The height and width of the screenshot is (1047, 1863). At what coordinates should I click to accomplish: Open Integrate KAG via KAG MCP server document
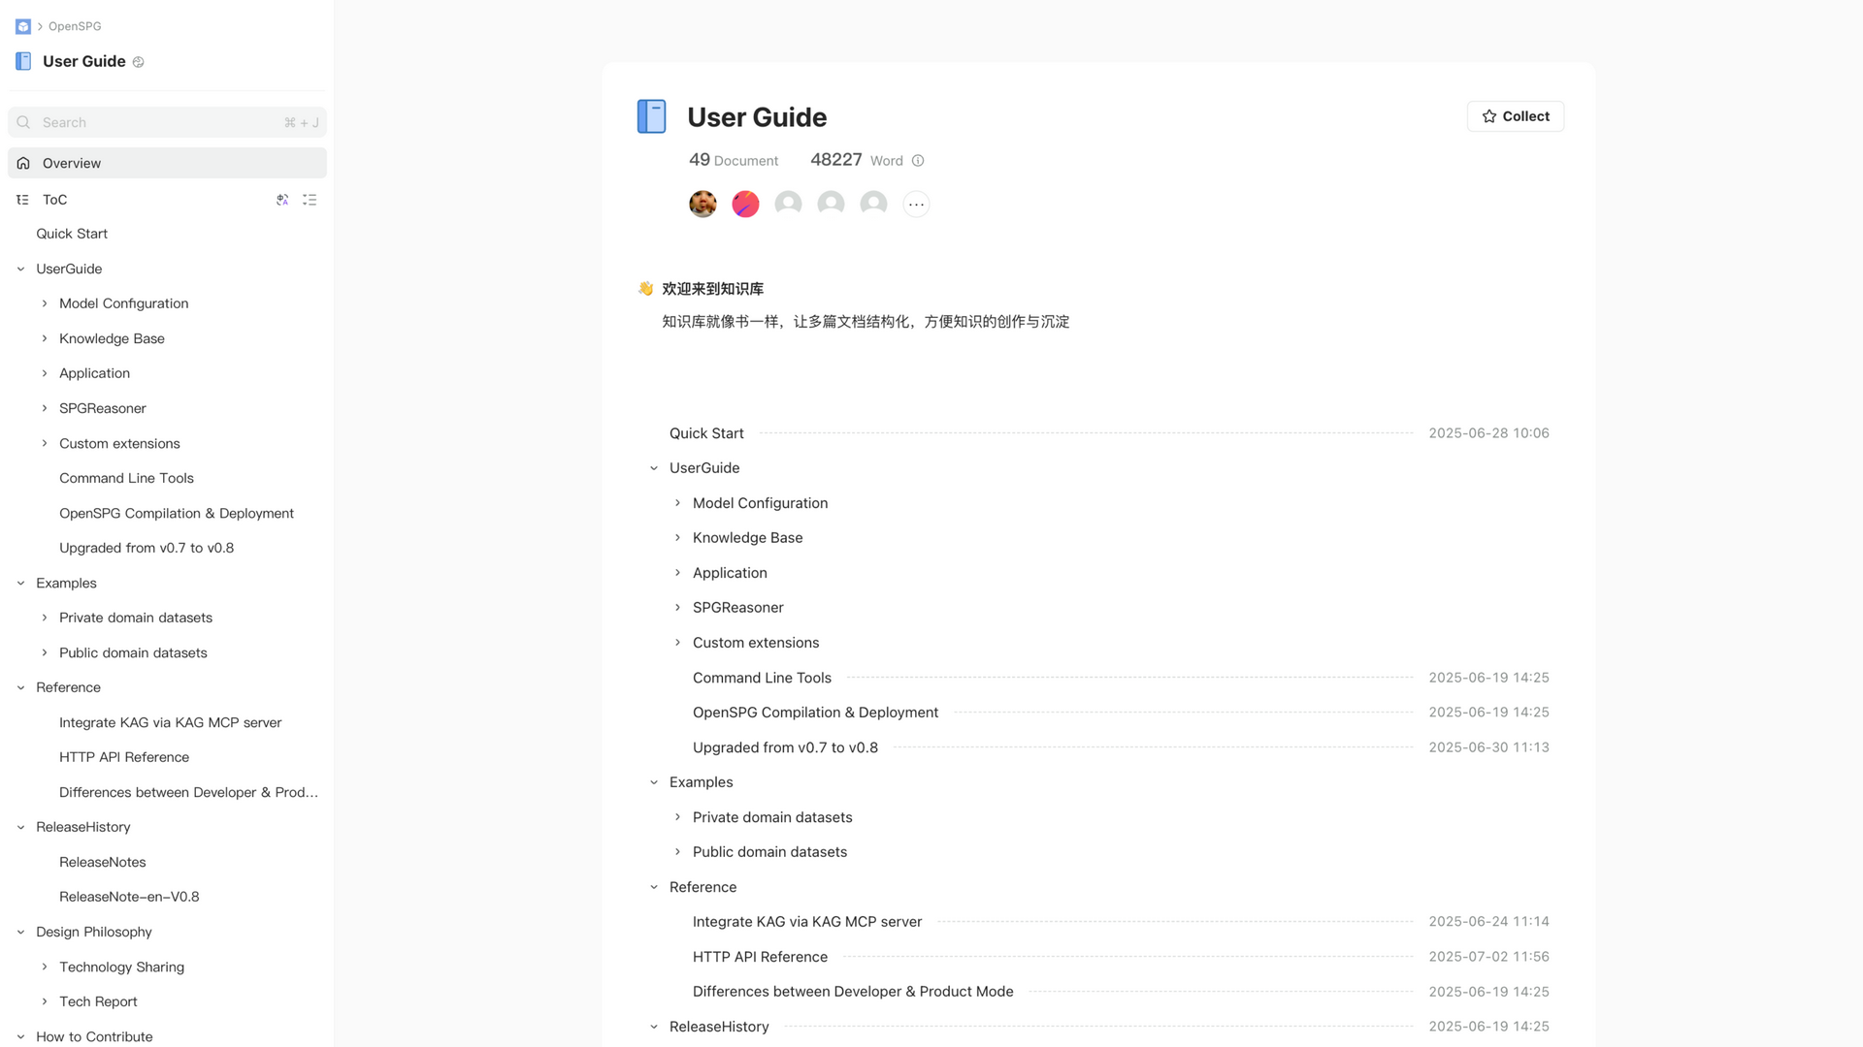coord(807,922)
